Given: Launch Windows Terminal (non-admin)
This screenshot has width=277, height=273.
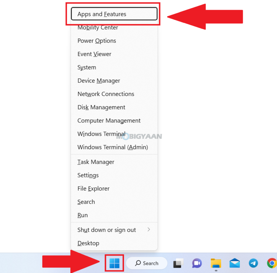Looking at the screenshot, I should pos(114,134).
